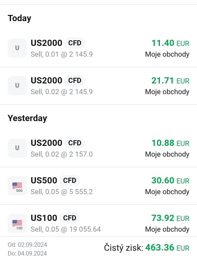This screenshot has height=259, width=197.
Task: Open the US500 trade title
Action: point(44,181)
